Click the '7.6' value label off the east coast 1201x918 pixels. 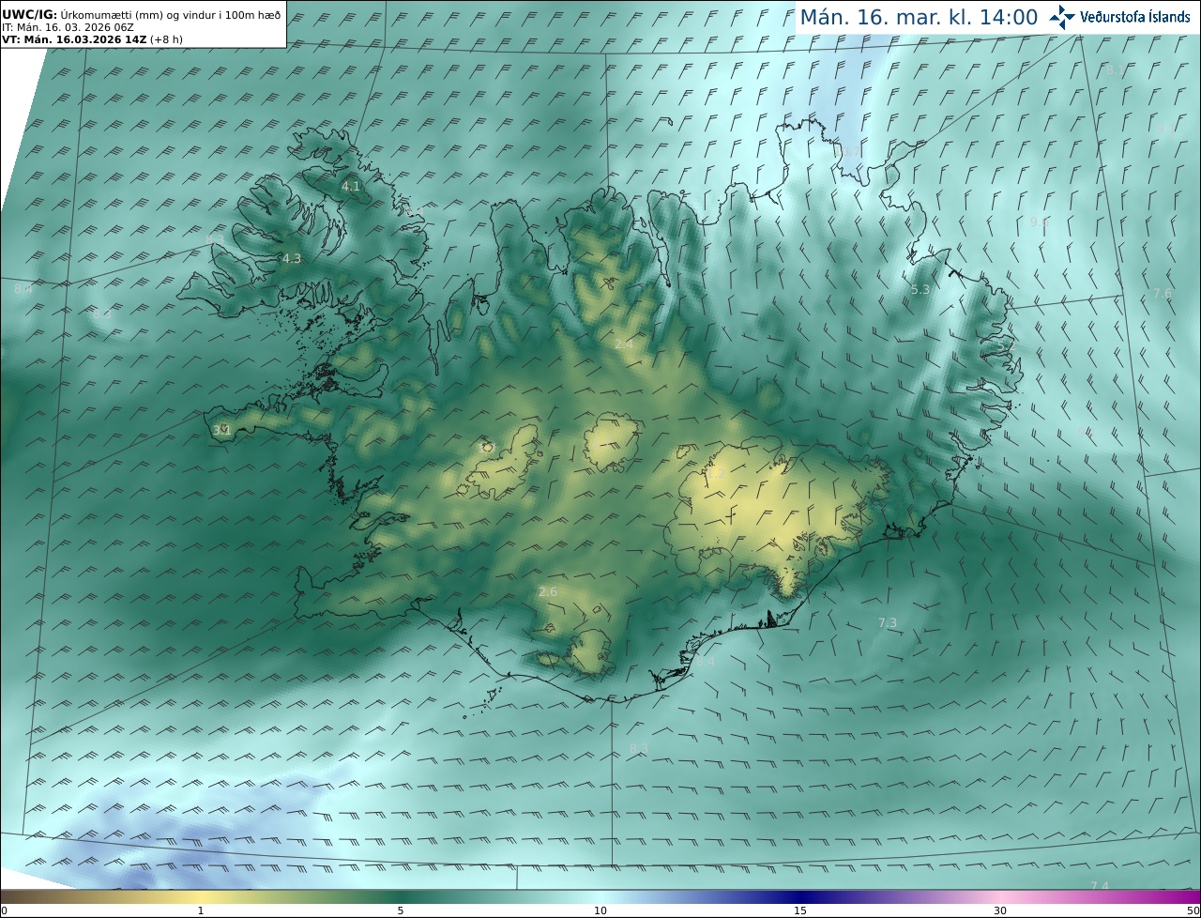pyautogui.click(x=1163, y=294)
